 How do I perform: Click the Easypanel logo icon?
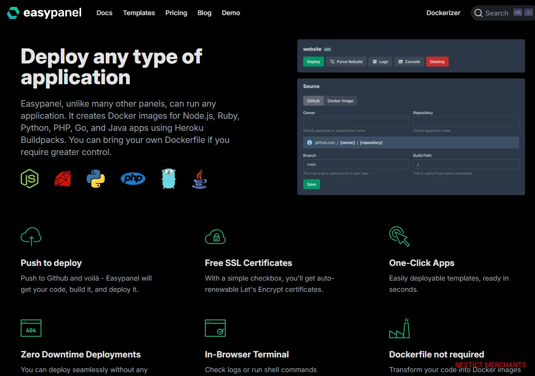coord(13,13)
